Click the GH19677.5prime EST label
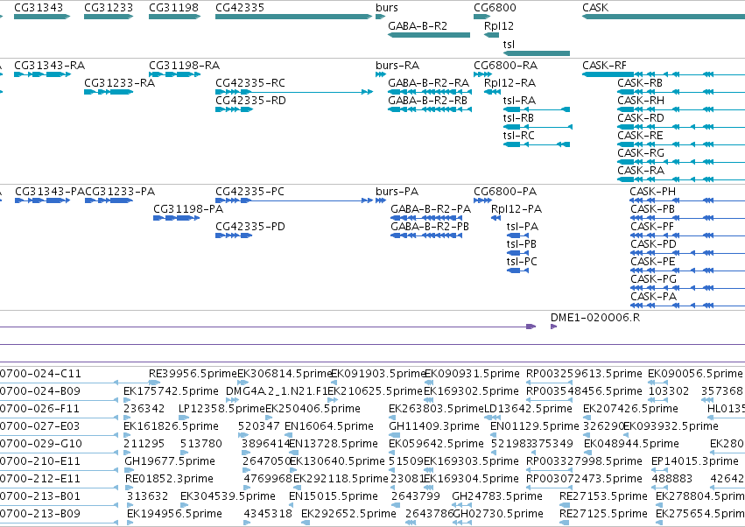Screen dimensions: 745x527 tap(170, 461)
